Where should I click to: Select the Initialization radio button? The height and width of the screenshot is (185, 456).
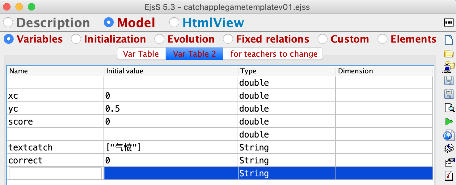point(76,39)
